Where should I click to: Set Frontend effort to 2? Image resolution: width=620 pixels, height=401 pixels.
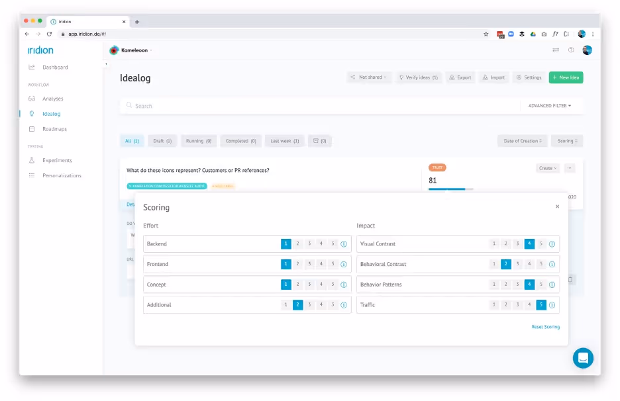click(x=297, y=264)
